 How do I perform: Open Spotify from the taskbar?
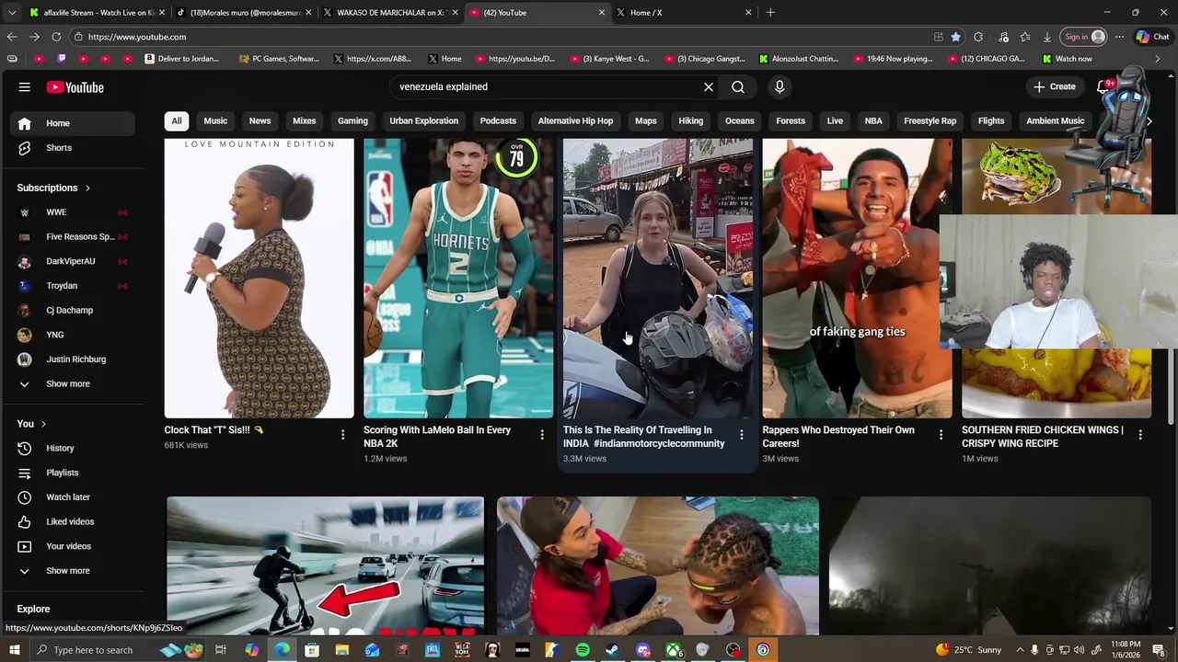pyautogui.click(x=583, y=650)
